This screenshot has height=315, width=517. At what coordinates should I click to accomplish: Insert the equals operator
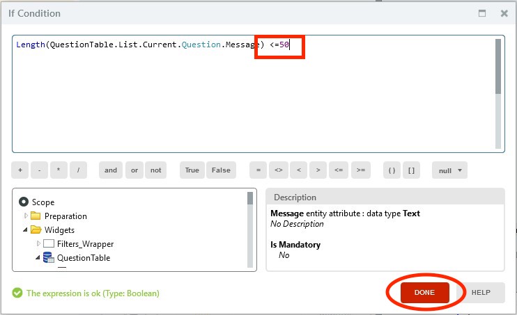tap(258, 170)
